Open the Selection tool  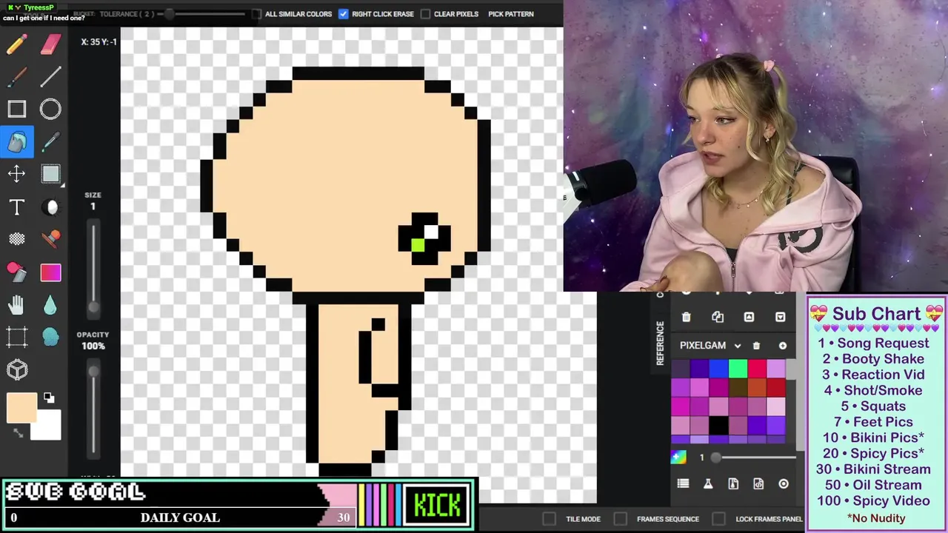tap(50, 174)
